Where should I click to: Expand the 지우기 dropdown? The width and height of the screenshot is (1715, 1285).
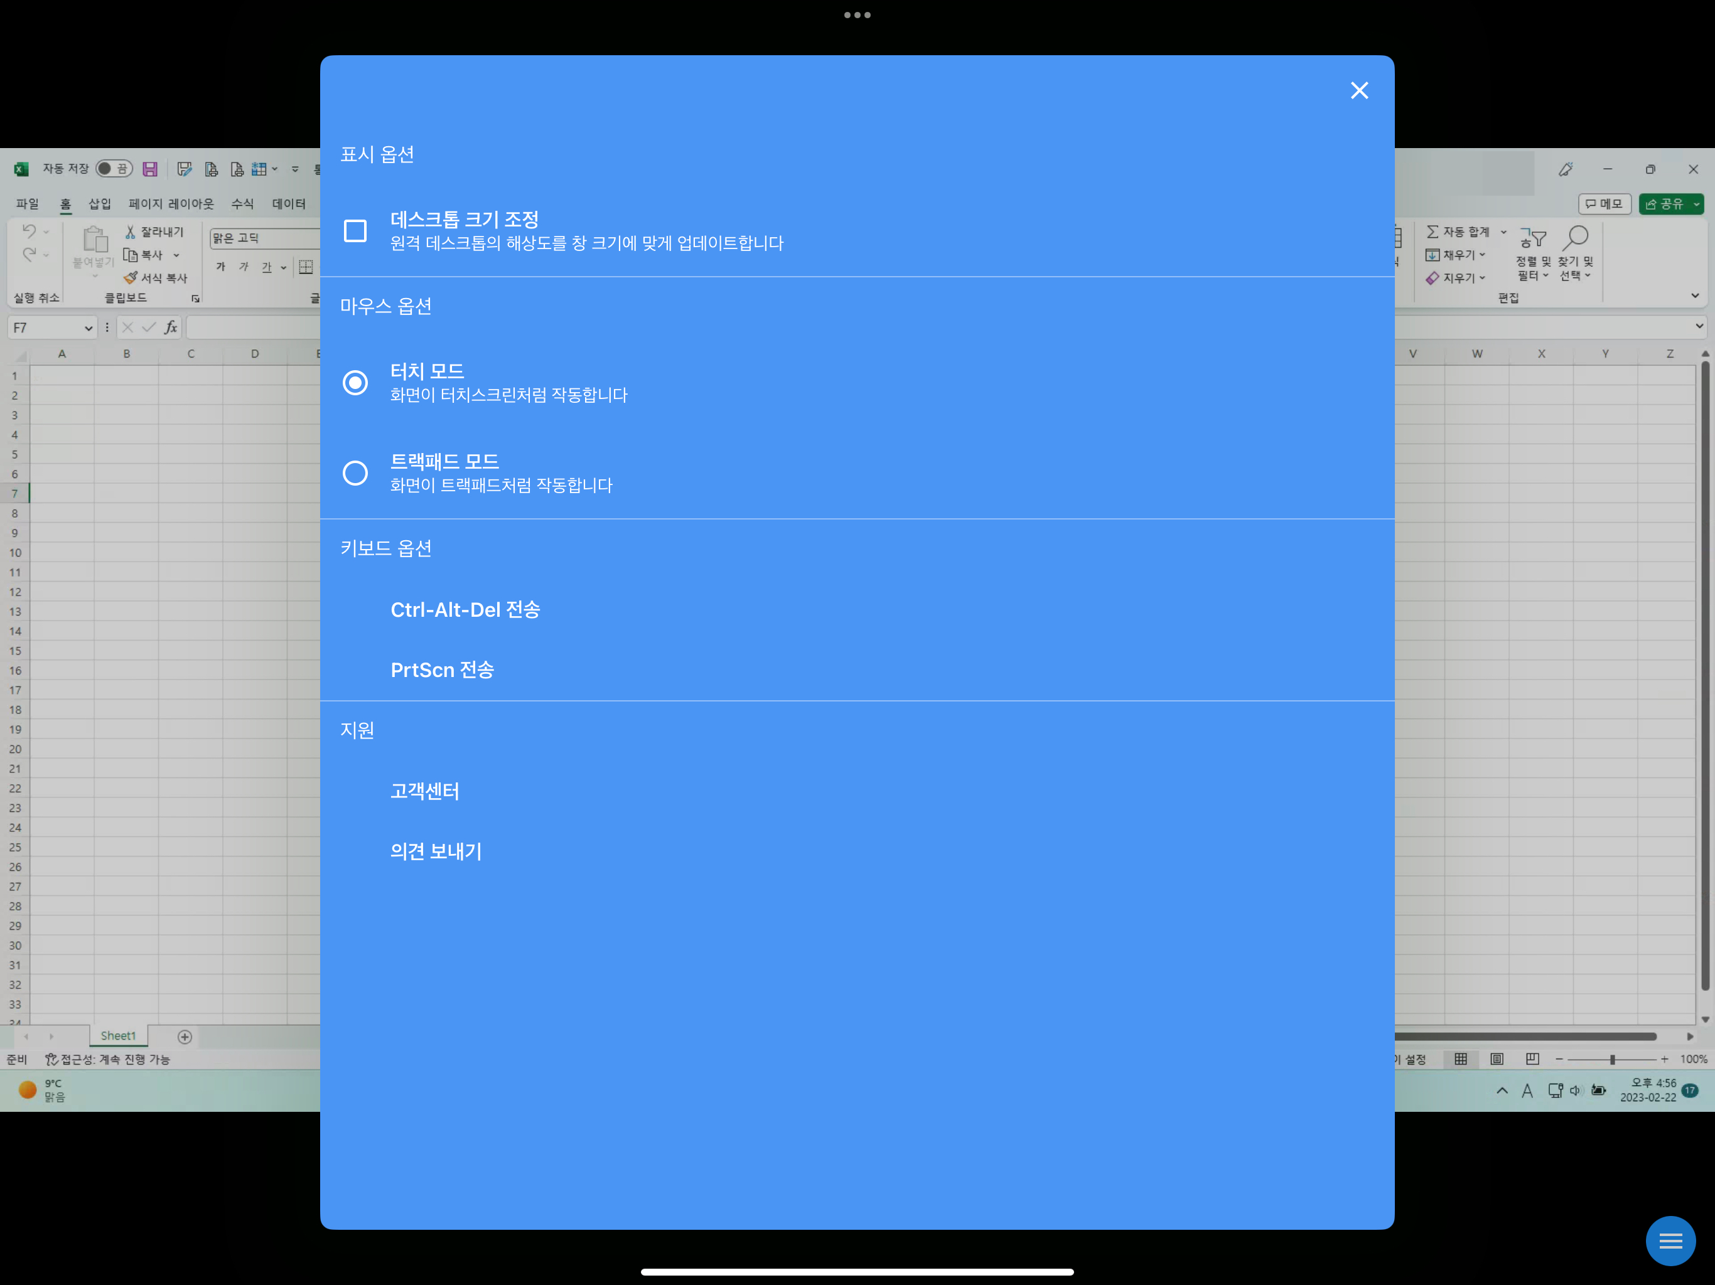(x=1481, y=278)
